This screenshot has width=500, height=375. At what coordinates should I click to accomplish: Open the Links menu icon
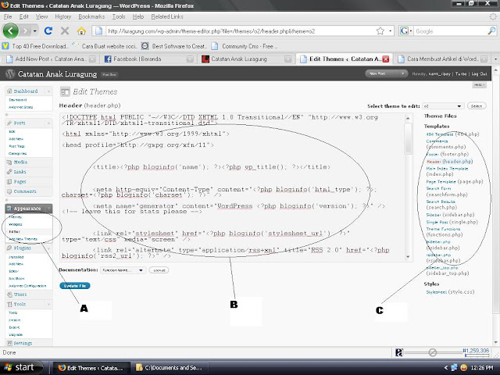pyautogui.click(x=9, y=172)
